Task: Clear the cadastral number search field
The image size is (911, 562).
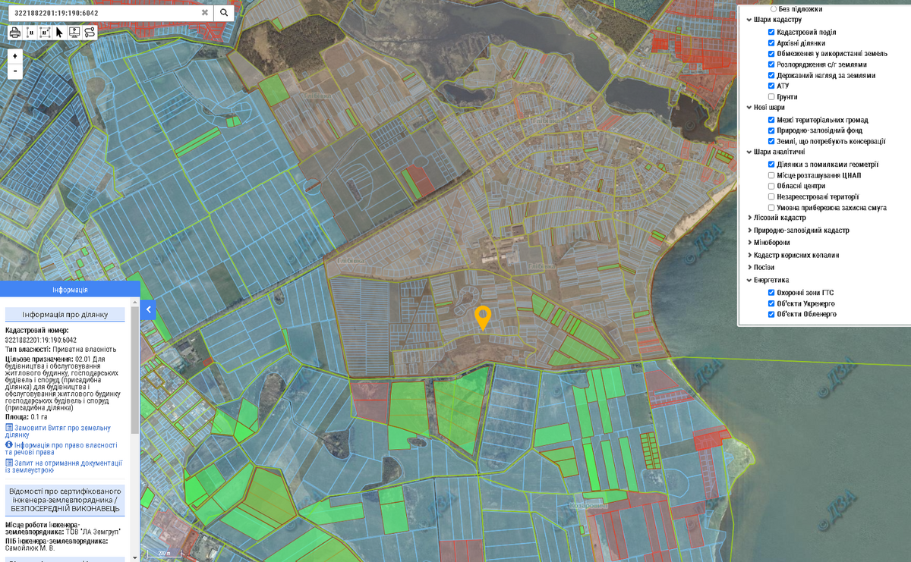Action: tap(205, 13)
